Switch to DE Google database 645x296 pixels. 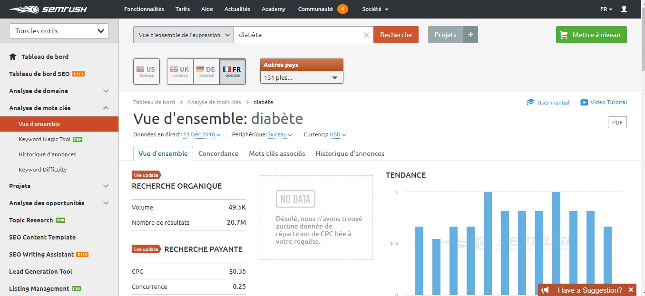click(x=206, y=72)
